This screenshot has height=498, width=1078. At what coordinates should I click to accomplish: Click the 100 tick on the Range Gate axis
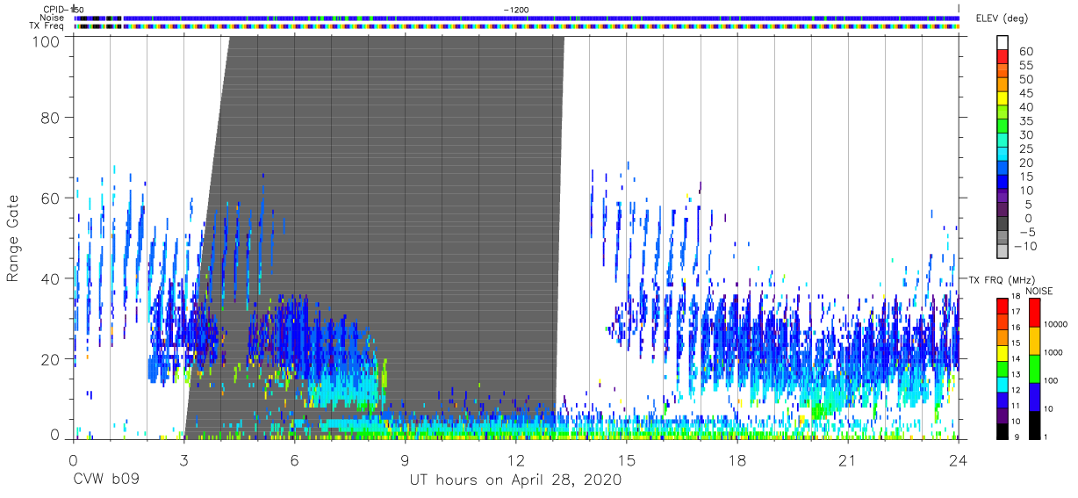47,40
